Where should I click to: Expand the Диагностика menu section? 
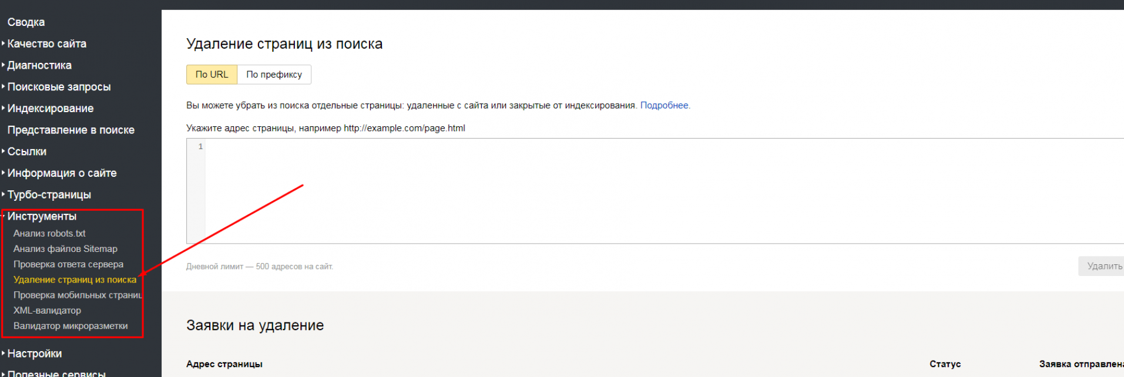[x=39, y=65]
